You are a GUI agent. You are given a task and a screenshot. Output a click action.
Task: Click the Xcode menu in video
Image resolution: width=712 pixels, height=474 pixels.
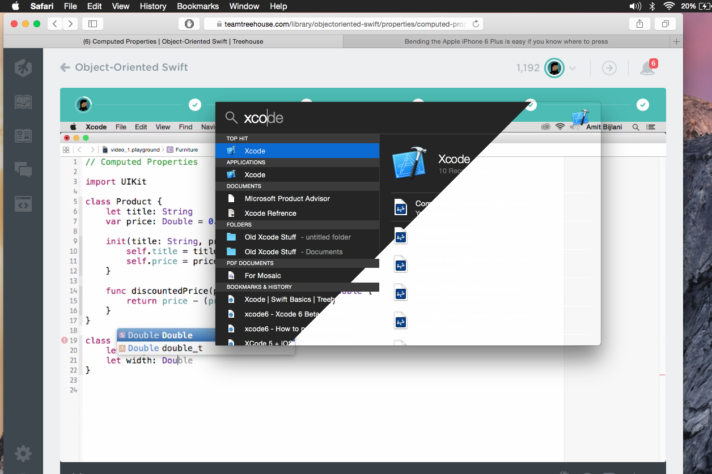point(96,127)
